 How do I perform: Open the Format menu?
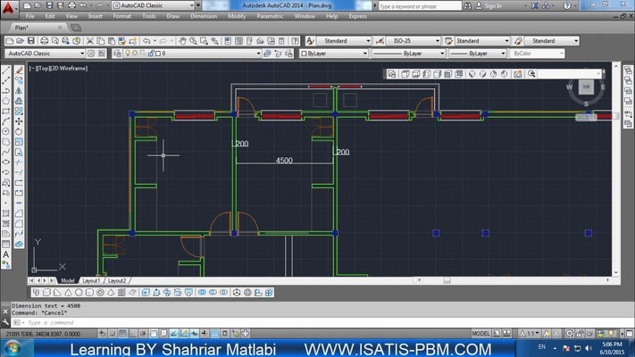(x=121, y=16)
